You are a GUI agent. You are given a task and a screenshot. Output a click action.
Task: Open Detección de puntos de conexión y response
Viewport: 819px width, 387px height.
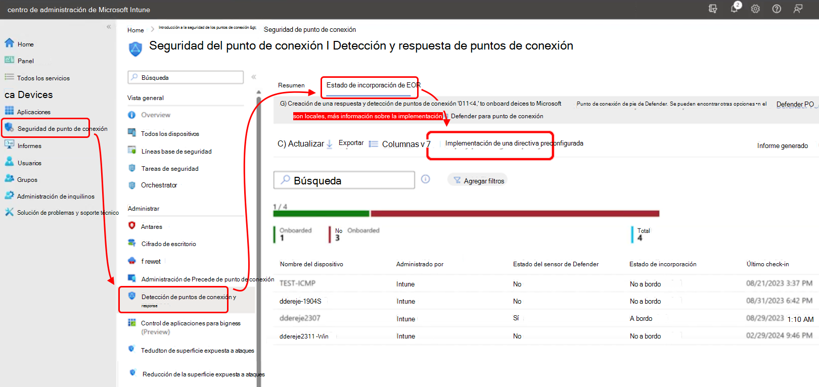(x=188, y=300)
